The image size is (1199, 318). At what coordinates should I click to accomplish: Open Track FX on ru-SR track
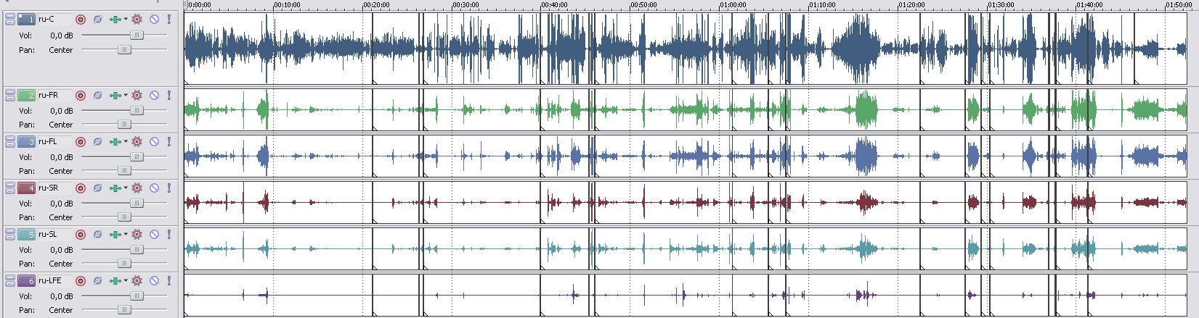[115, 188]
